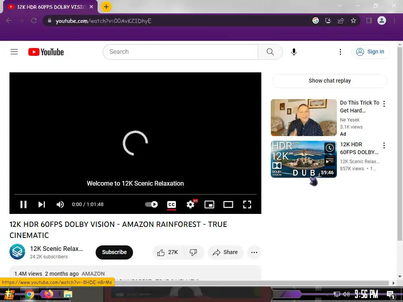The width and height of the screenshot is (403, 302).
Task: Open the 12K HDR Dubai video thumbnail
Action: click(x=303, y=159)
